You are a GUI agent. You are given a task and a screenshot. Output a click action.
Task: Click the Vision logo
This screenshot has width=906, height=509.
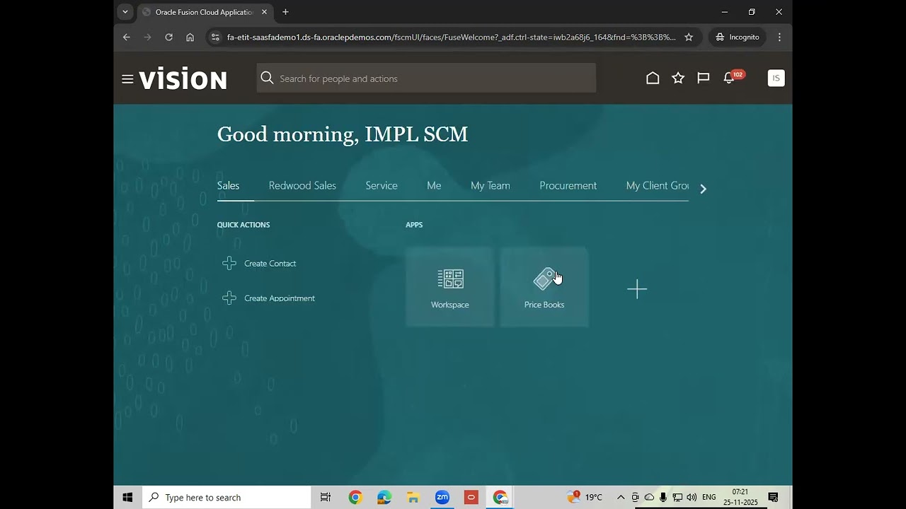[x=183, y=79]
